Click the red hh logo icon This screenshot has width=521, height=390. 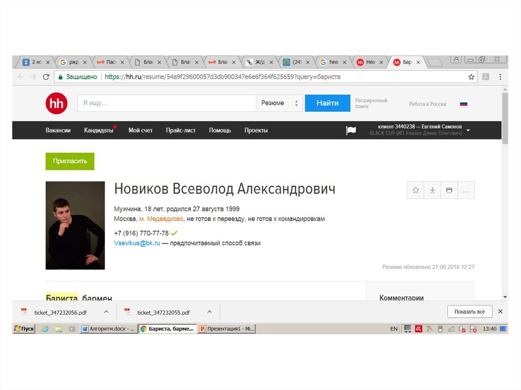click(x=56, y=104)
